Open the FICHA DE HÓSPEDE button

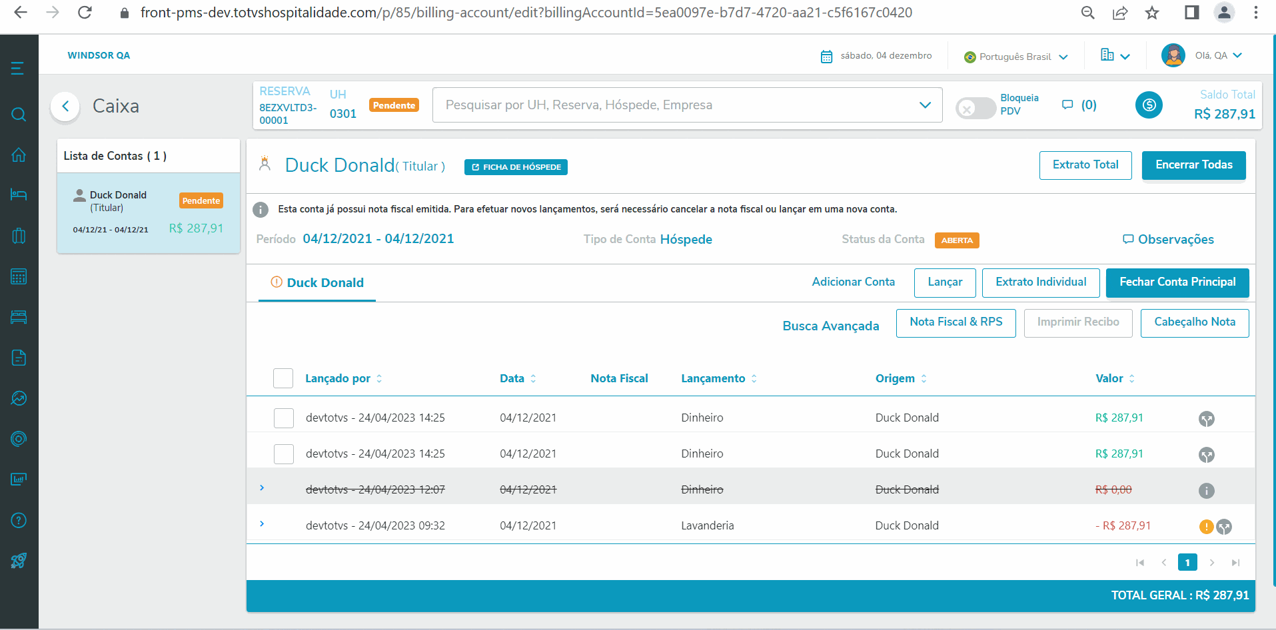click(516, 167)
